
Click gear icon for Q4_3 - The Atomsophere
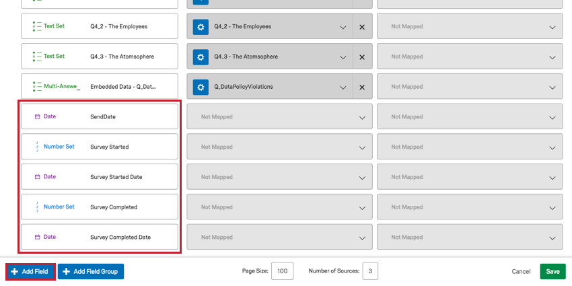click(201, 57)
